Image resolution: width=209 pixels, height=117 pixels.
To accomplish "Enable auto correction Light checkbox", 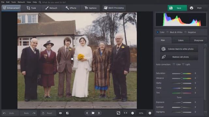I will click(x=183, y=64).
